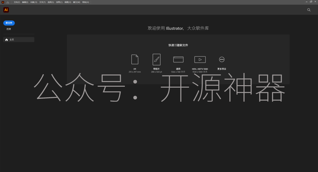Click the 快速创建新文件 heading
Screen dimensions: 318x172
178,45
